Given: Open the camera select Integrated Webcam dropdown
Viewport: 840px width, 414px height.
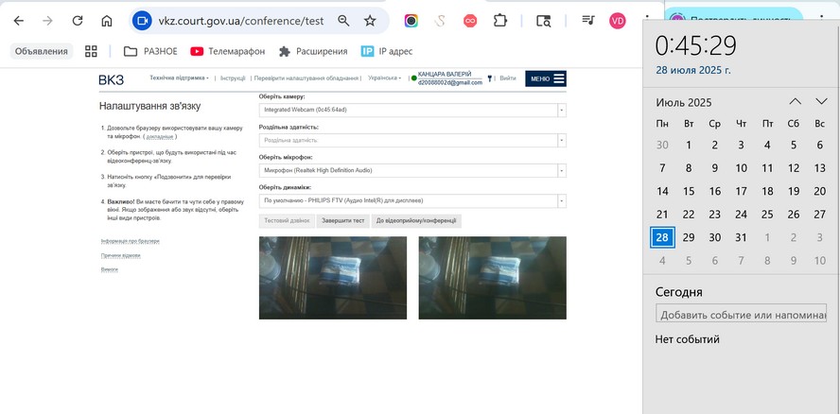Looking at the screenshot, I should coord(412,110).
